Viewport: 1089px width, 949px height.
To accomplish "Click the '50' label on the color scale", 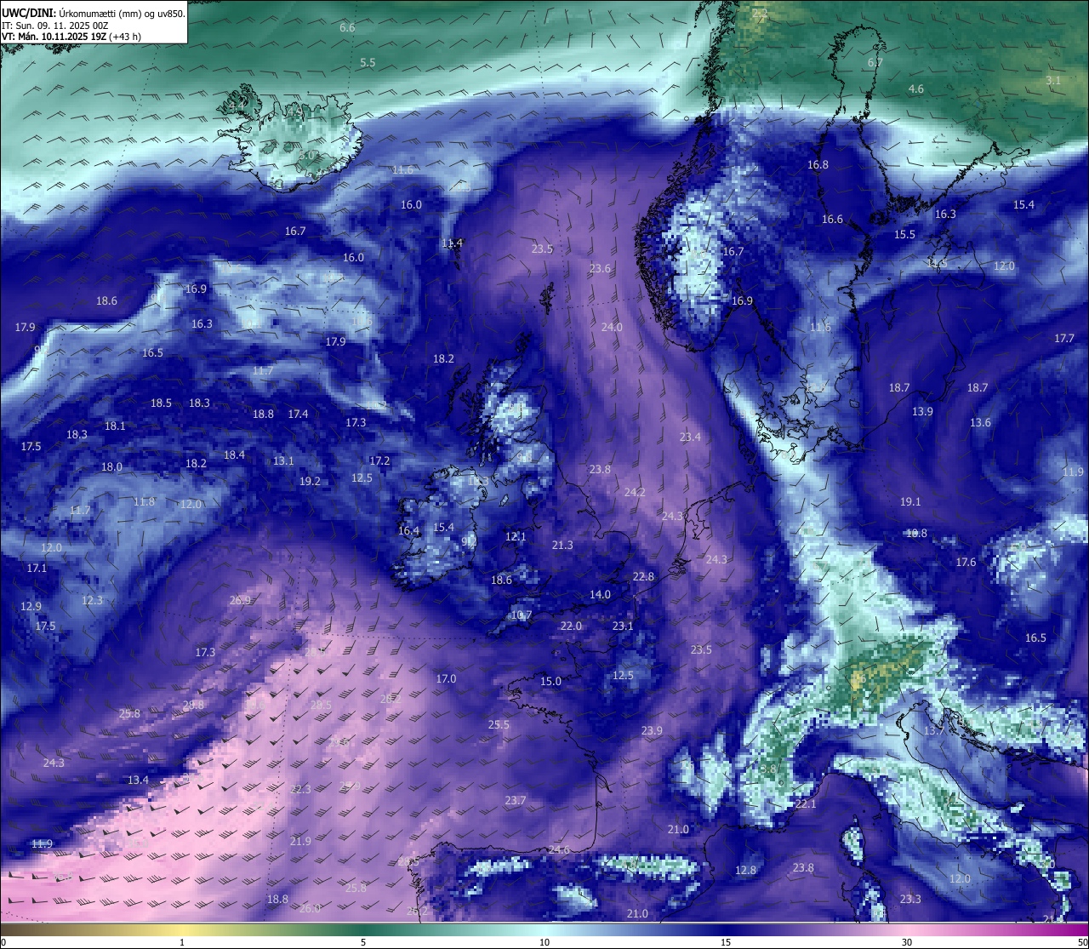I will [x=1081, y=942].
